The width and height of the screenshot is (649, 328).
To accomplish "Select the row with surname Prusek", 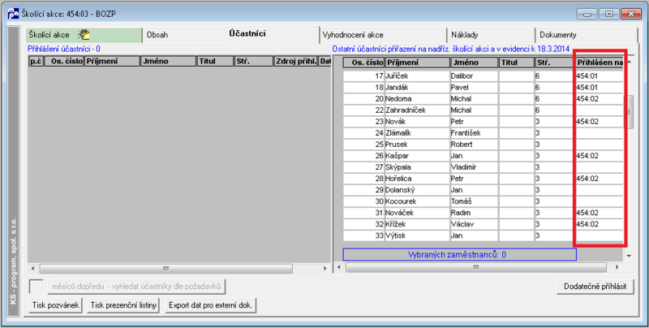I will click(x=483, y=145).
